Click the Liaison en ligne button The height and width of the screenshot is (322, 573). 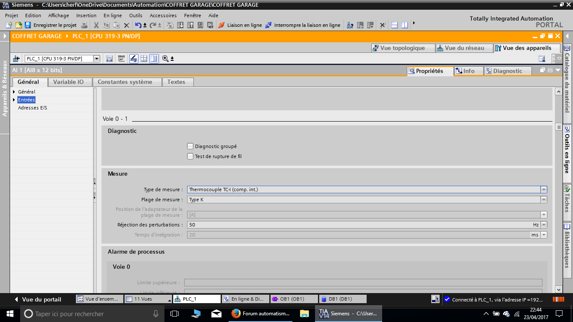tap(240, 25)
